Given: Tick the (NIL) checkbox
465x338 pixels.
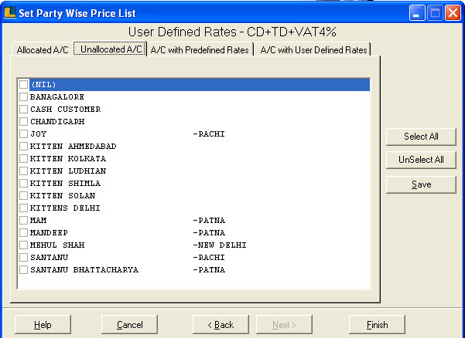Looking at the screenshot, I should click(x=23, y=85).
